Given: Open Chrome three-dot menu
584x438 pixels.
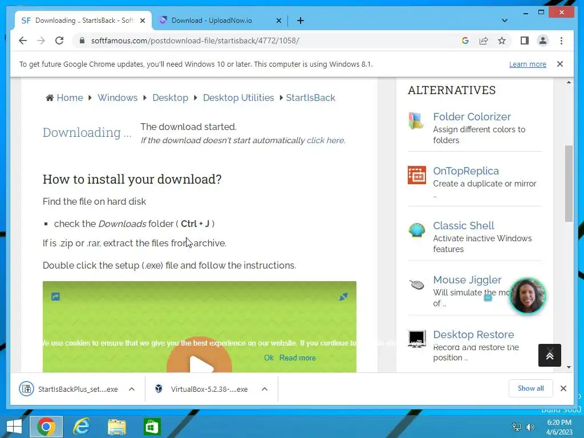Looking at the screenshot, I should point(561,40).
